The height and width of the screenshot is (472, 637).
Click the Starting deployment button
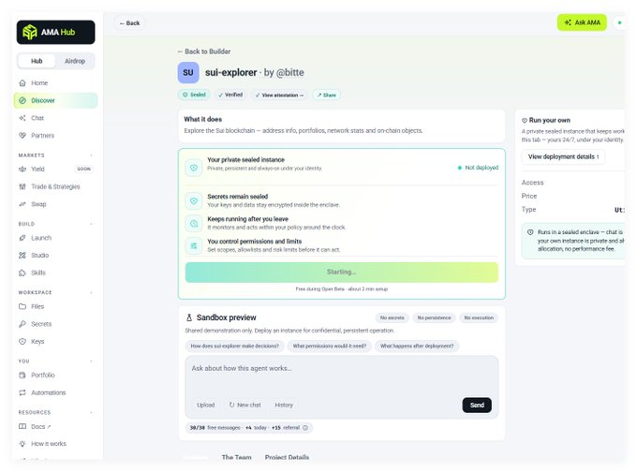342,273
